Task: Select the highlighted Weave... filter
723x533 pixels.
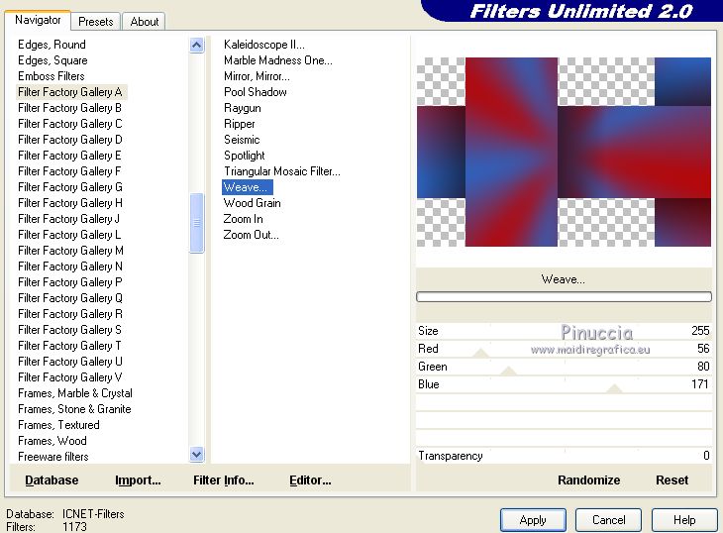Action: click(x=248, y=186)
